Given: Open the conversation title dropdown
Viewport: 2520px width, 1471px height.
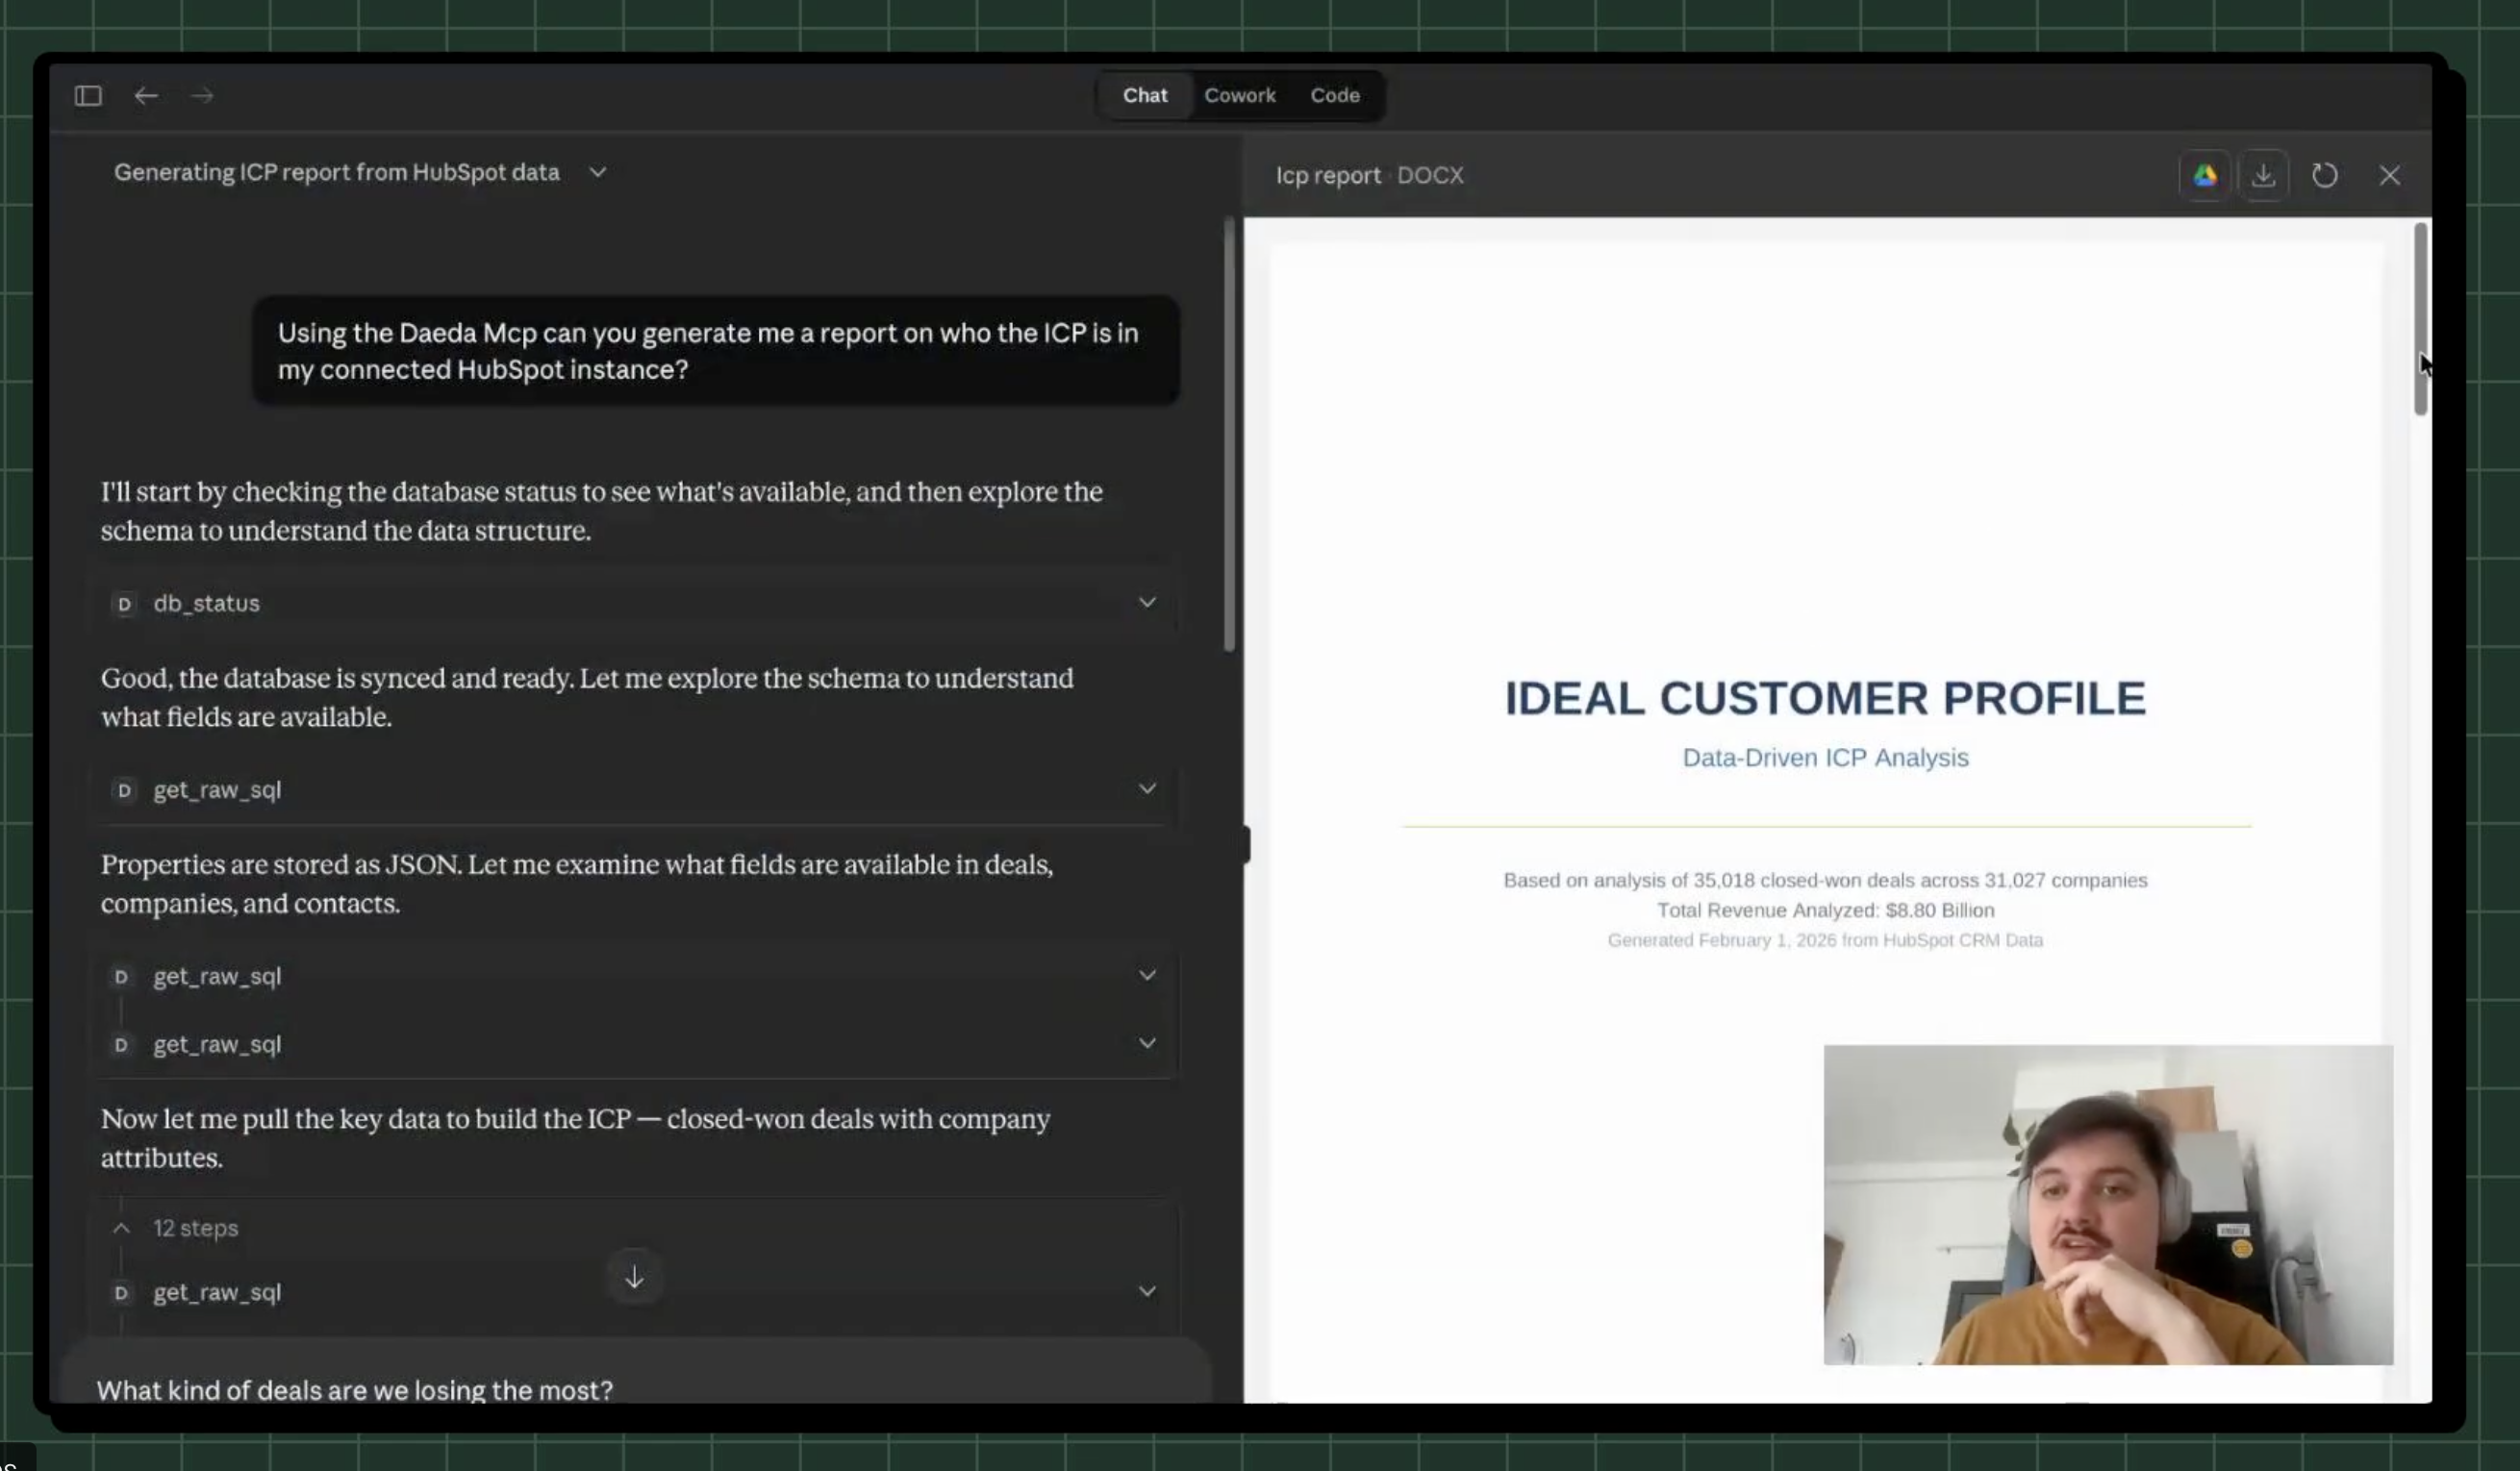Looking at the screenshot, I should [597, 172].
